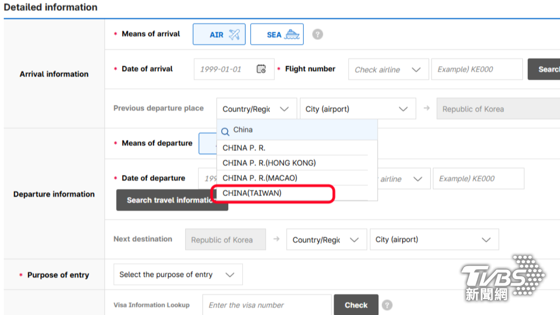The width and height of the screenshot is (560, 315).
Task: Open previous departure City (airport) dropdown
Action: coord(357,109)
